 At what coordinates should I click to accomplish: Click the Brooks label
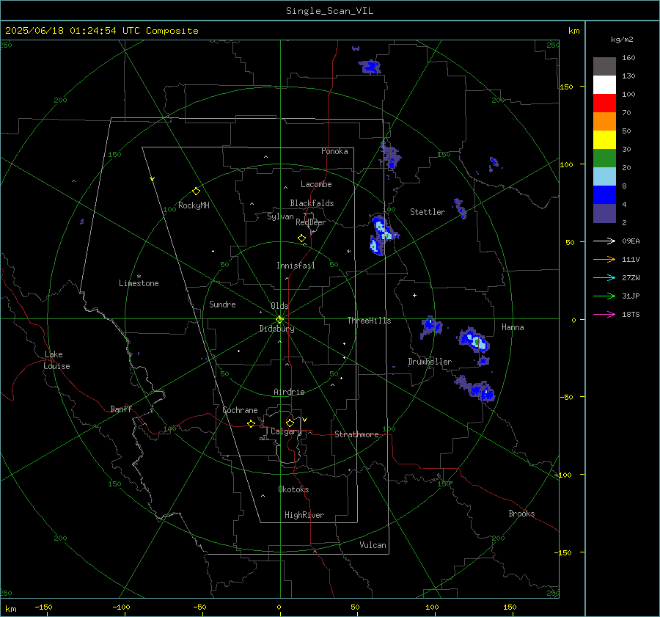pyautogui.click(x=521, y=514)
